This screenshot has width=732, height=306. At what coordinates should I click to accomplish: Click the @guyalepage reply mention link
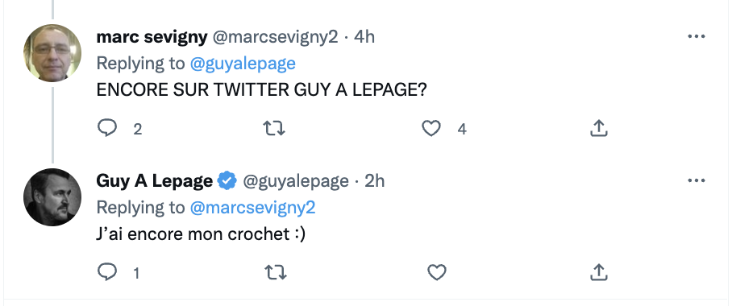click(243, 64)
